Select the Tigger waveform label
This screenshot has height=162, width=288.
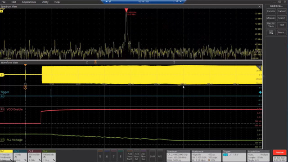click(x=5, y=92)
